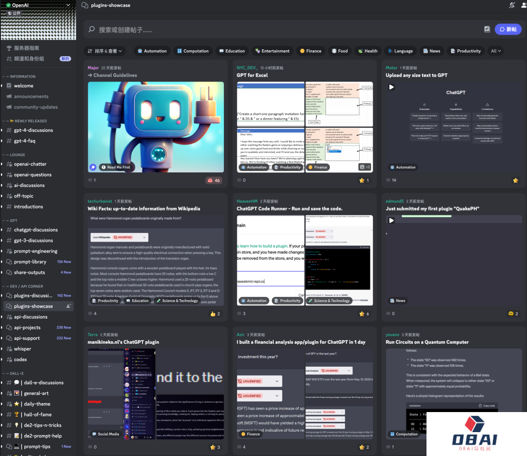Screen dimensions: 527x456
Task: Toggle the Automation tag filter
Action: point(152,51)
